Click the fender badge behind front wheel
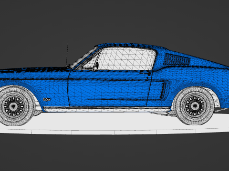Viewport: 229px width, 171px height. click(x=47, y=99)
